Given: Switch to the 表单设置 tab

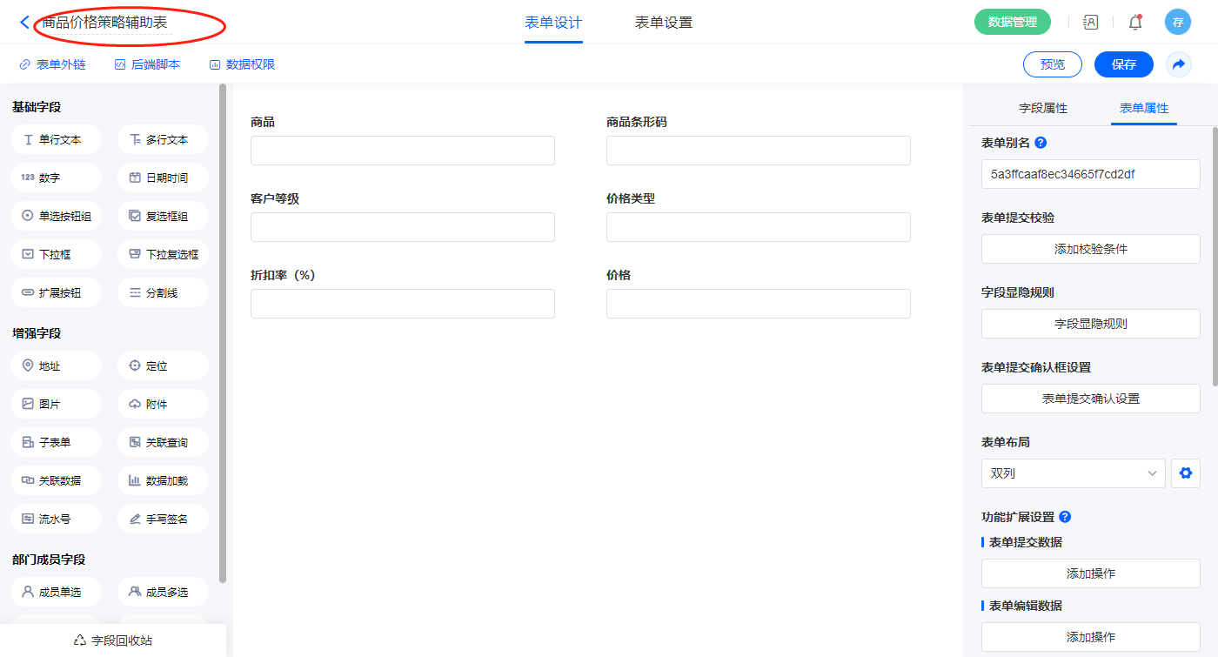Looking at the screenshot, I should tap(664, 23).
